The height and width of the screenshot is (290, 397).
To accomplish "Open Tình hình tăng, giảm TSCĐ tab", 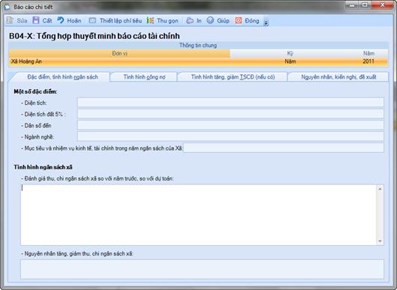I will coord(233,77).
